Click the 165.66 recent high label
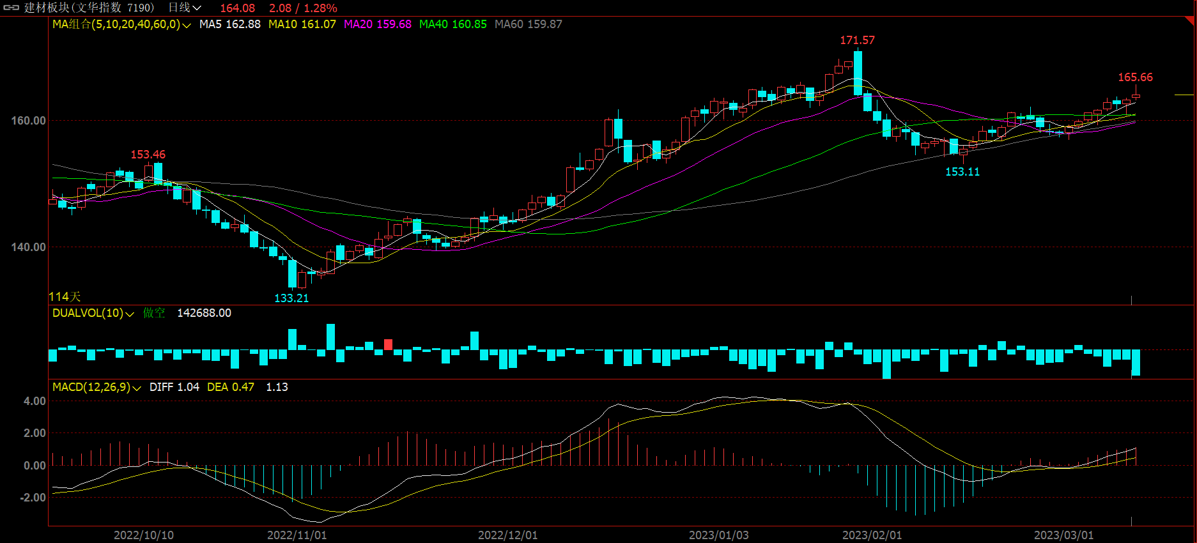 (1135, 77)
